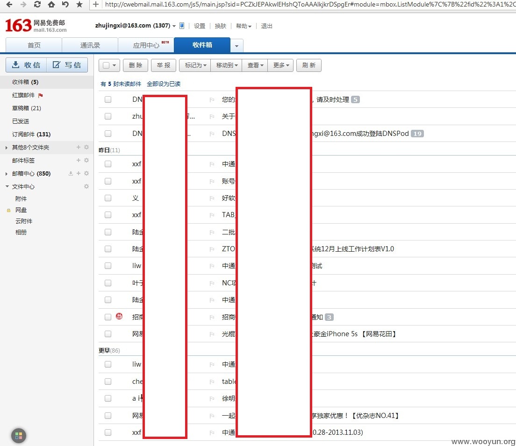Tick checkbox of ZTO 工作计划表V1.0 email
The height and width of the screenshot is (446, 516).
[108, 249]
